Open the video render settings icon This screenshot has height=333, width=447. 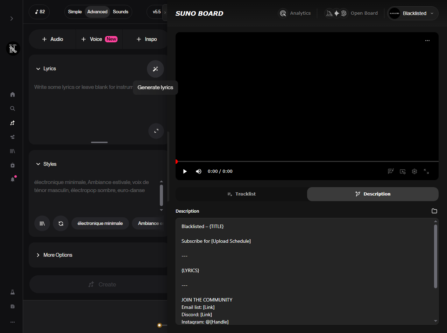coord(403,171)
